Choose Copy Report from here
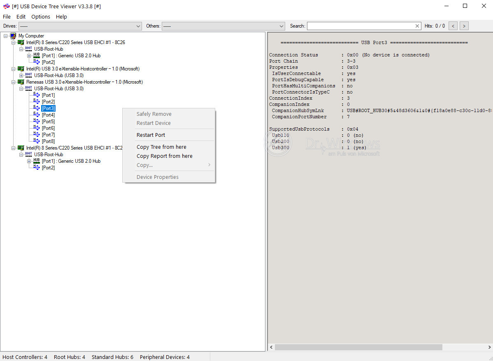The width and height of the screenshot is (493, 361). coord(169,156)
